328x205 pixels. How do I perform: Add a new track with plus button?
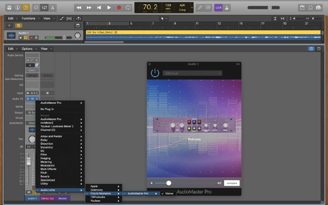9,26
